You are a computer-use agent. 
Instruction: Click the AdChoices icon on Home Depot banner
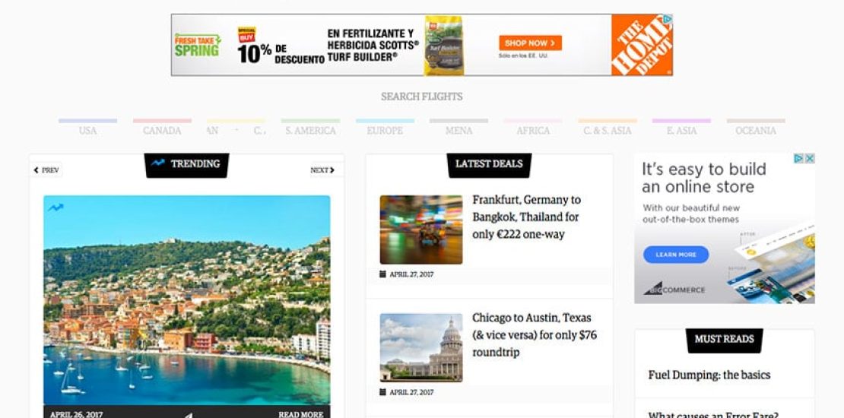click(668, 19)
